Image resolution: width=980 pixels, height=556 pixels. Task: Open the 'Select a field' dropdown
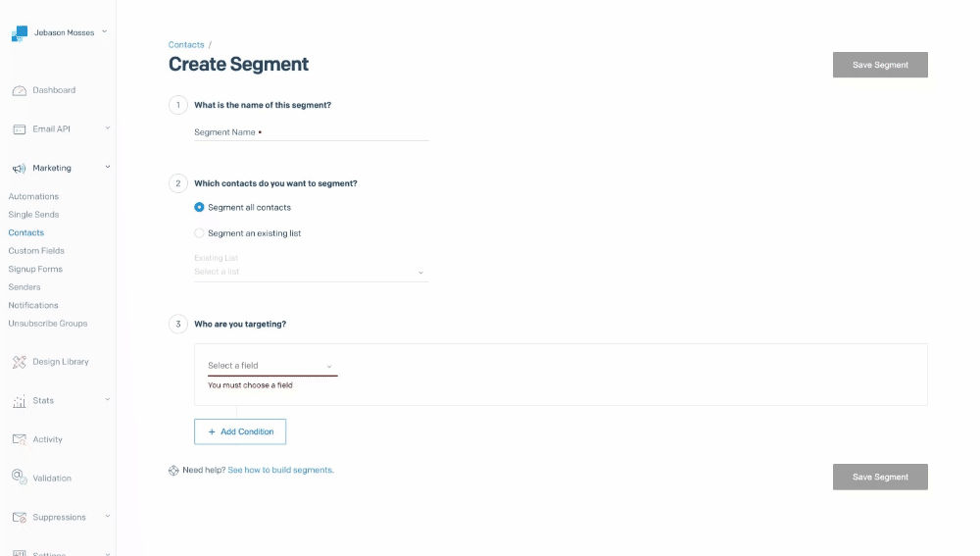tap(271, 366)
